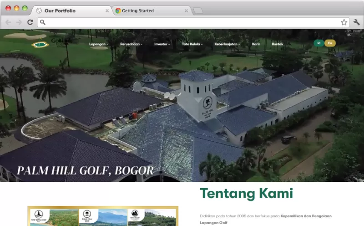Click the Tentang Kami heading
364x226 pixels.
coord(246,194)
